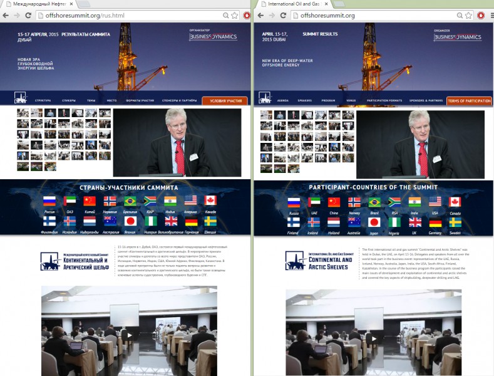Click red extension icon in rus.html window
The height and width of the screenshot is (376, 494).
(x=247, y=16)
